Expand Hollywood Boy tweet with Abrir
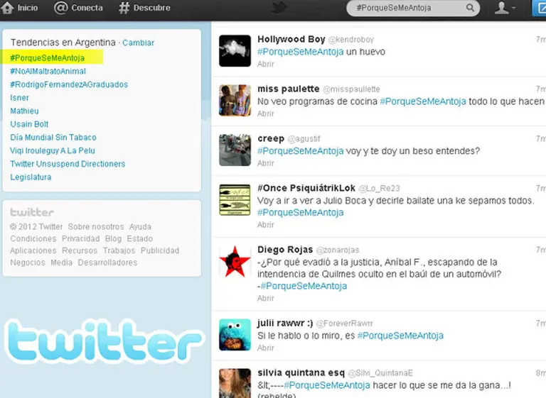 click(266, 64)
